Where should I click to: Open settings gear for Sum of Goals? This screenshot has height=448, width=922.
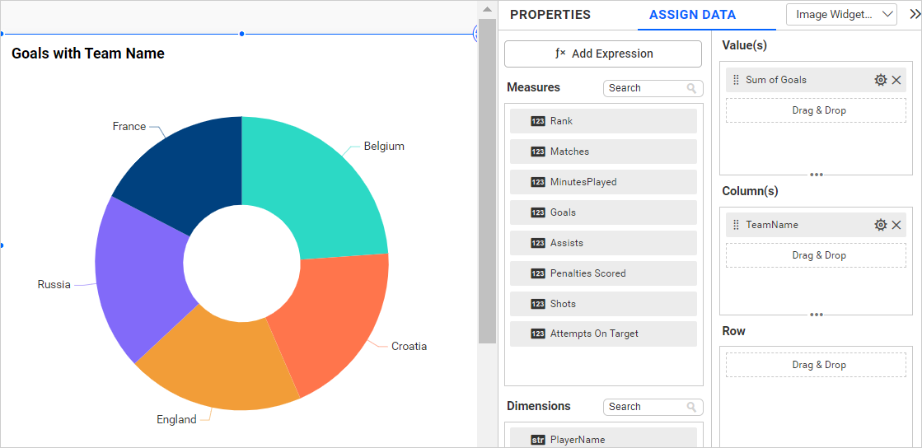coord(880,80)
